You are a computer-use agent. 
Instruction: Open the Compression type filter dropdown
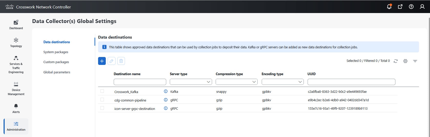coord(237,82)
